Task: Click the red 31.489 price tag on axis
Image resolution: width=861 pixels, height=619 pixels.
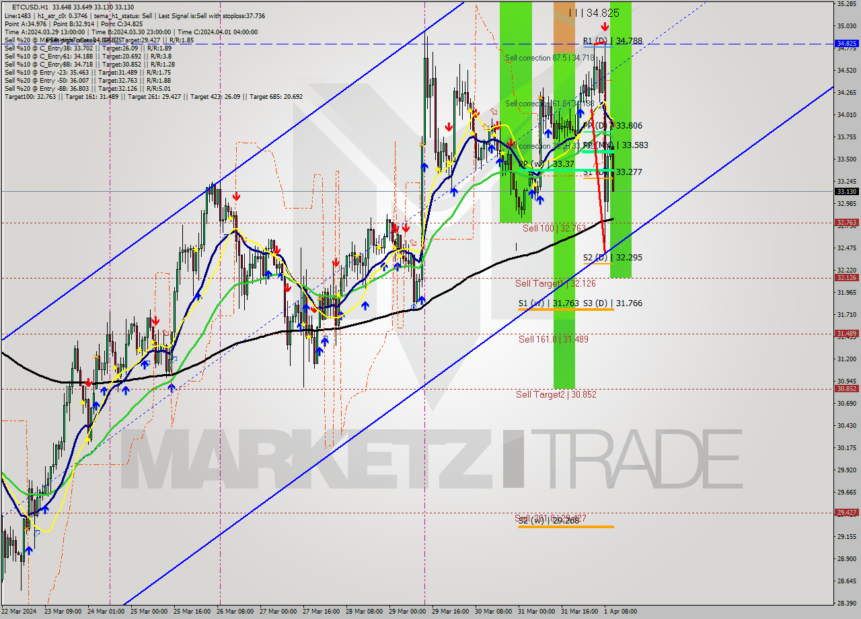Action: 846,333
